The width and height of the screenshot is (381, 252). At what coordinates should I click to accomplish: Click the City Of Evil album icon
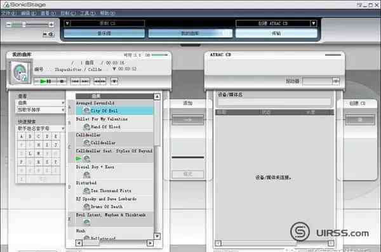86,110
